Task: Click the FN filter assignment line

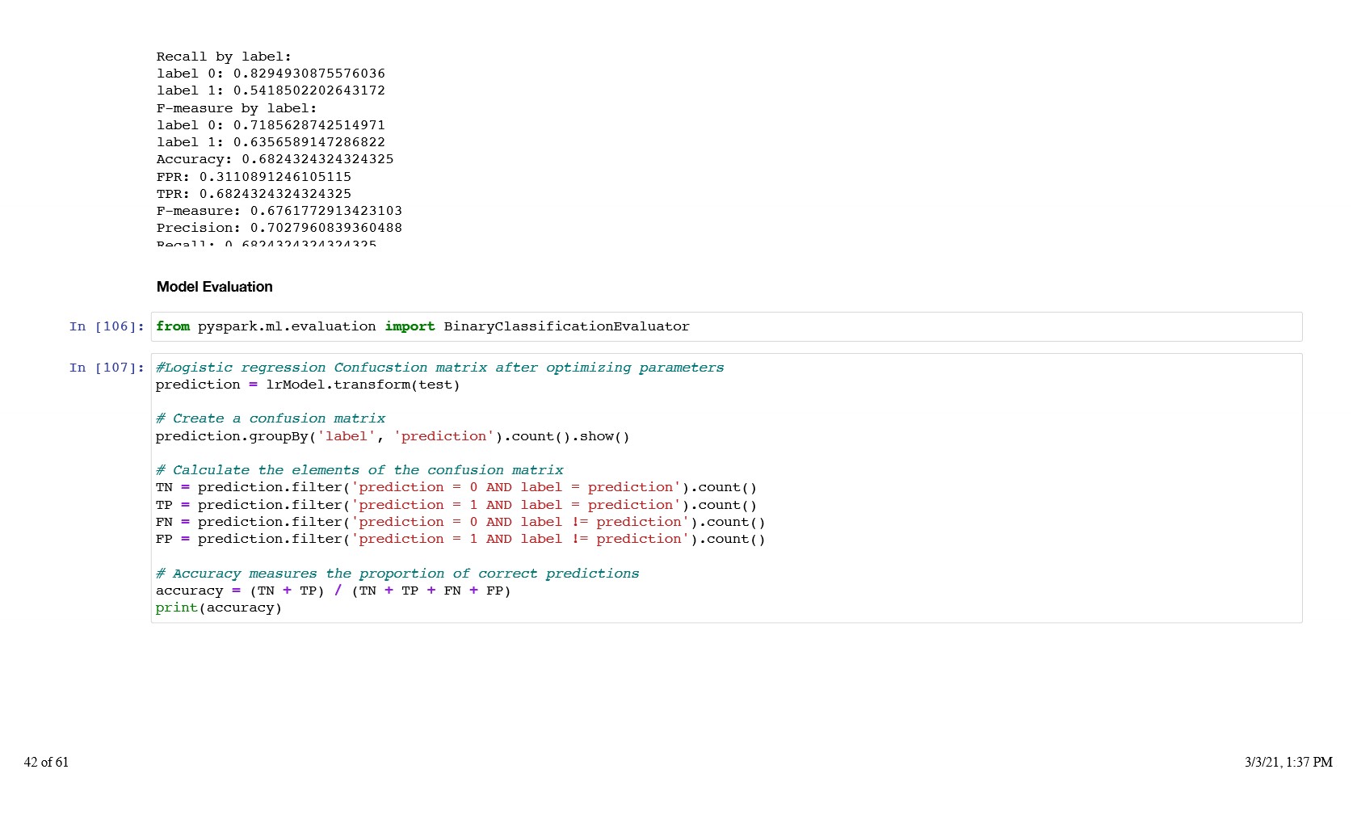Action: point(460,522)
